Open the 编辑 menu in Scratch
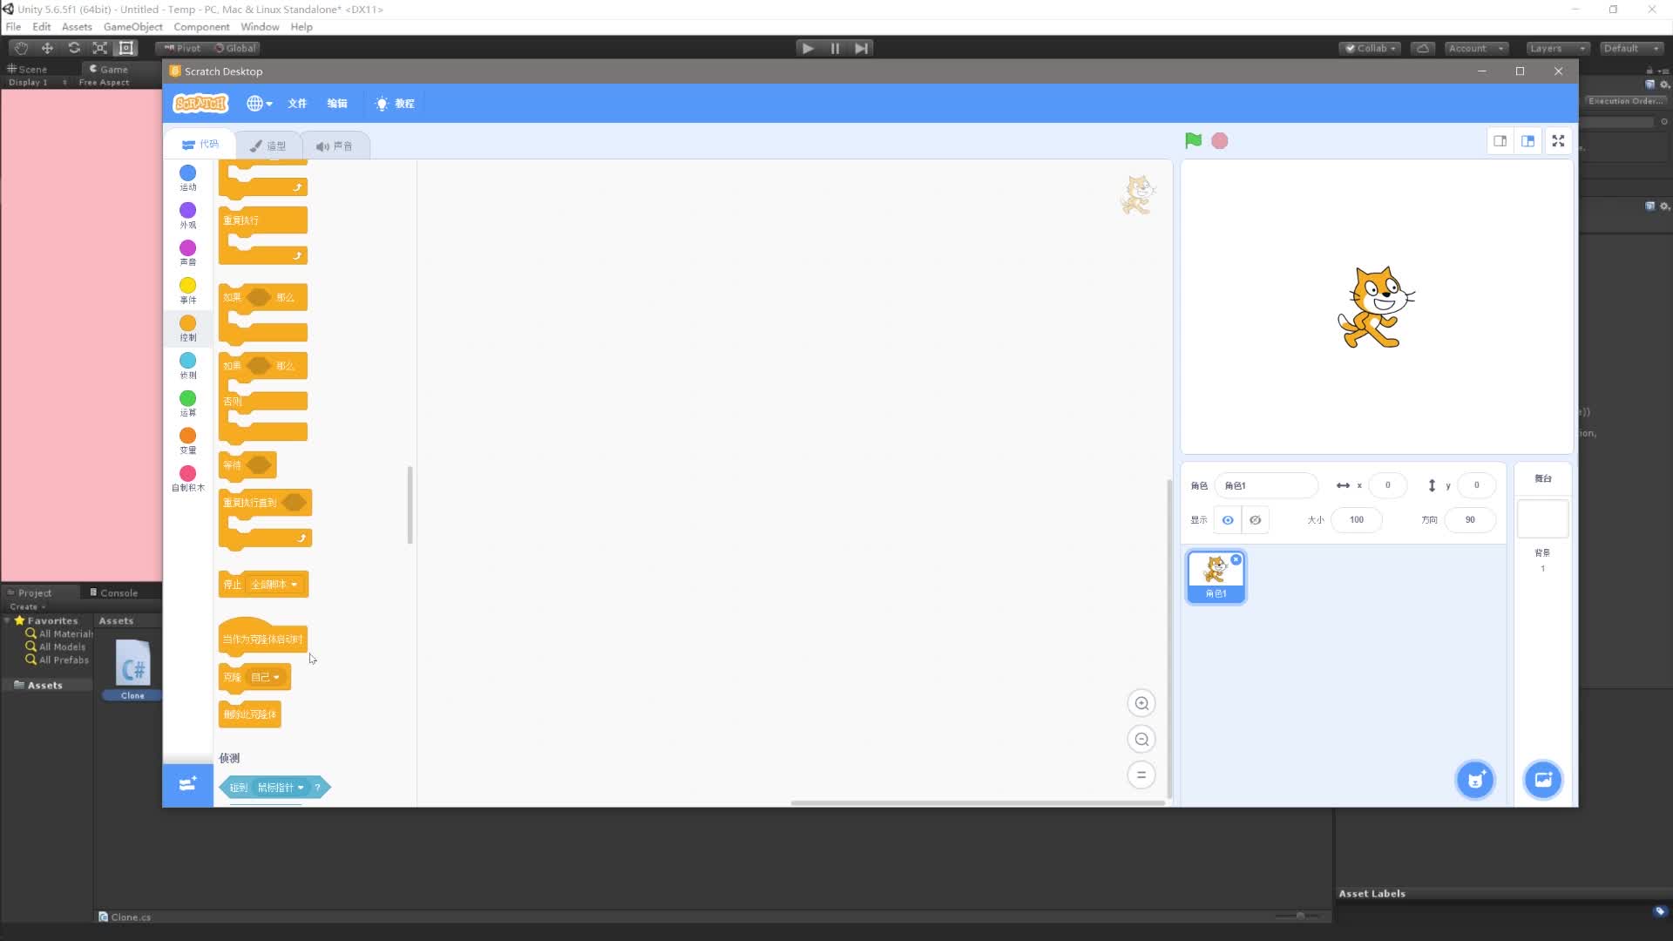The height and width of the screenshot is (941, 1673). click(337, 103)
